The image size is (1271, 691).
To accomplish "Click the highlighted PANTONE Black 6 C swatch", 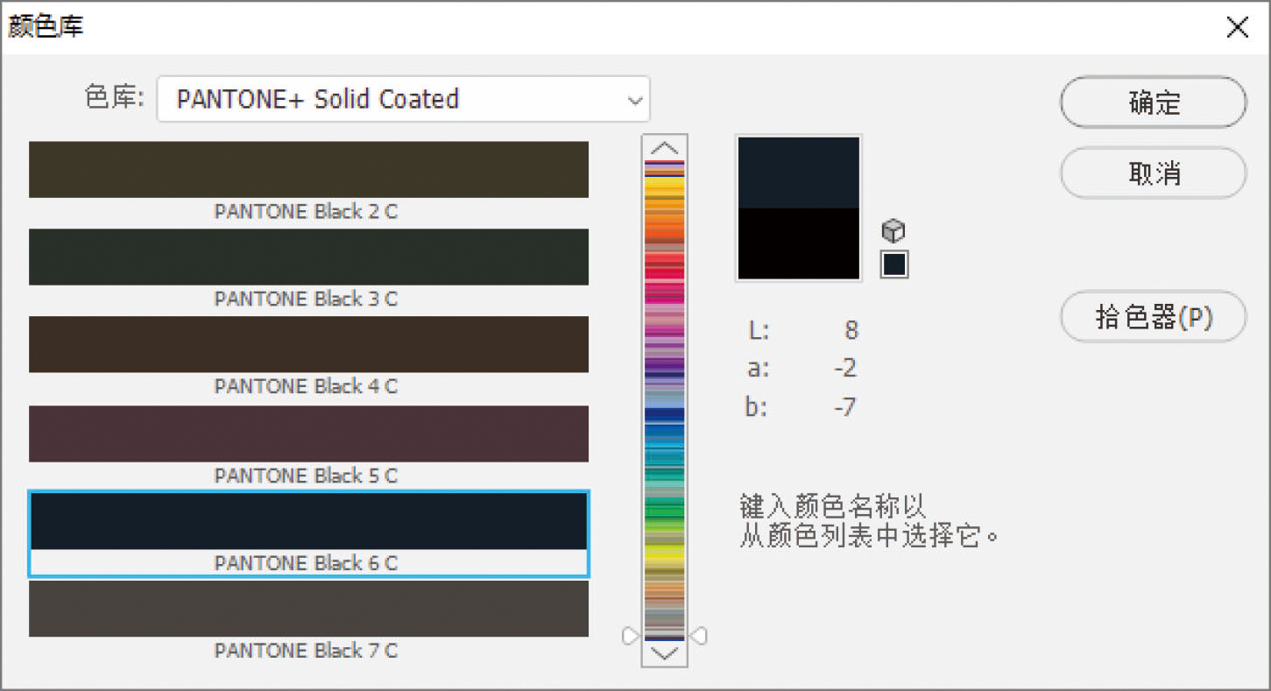I will [308, 522].
